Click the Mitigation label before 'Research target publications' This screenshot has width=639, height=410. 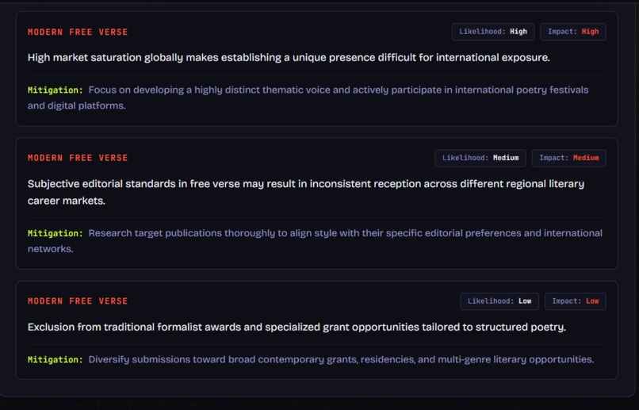(x=55, y=233)
